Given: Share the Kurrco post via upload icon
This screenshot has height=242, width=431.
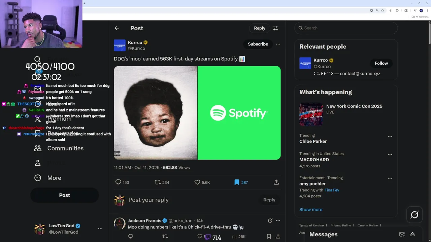Looking at the screenshot, I should [x=276, y=182].
